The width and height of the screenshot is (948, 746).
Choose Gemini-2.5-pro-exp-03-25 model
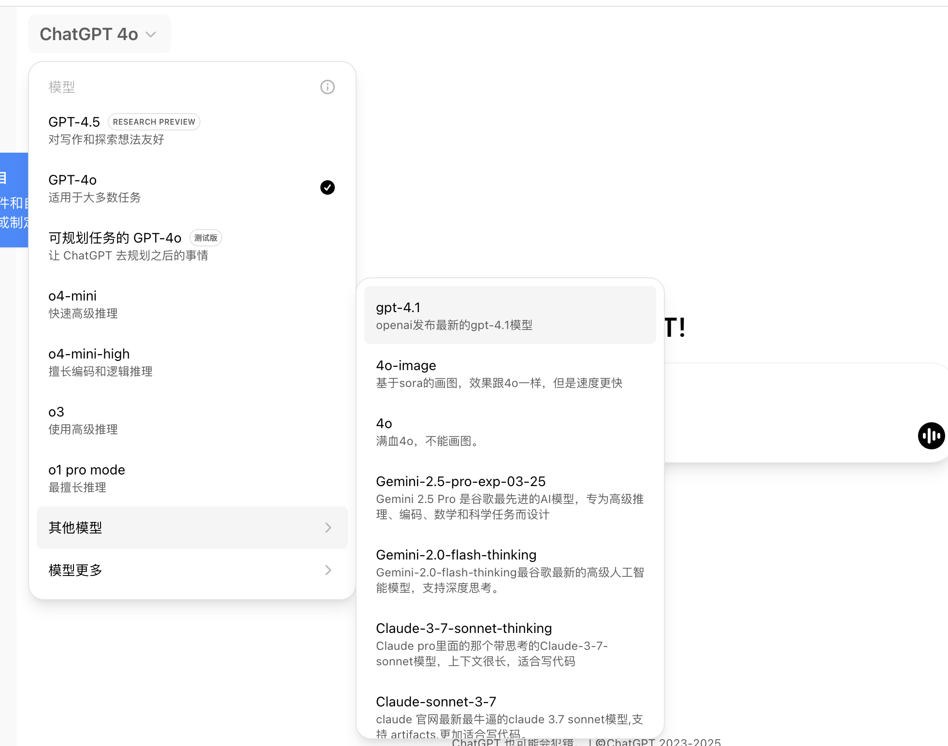[x=510, y=498]
